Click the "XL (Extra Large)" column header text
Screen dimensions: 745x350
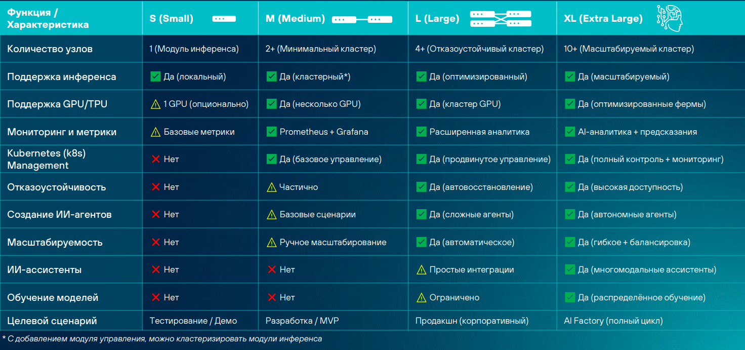(603, 19)
